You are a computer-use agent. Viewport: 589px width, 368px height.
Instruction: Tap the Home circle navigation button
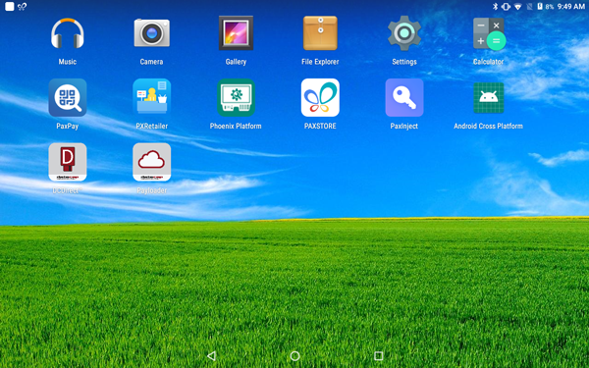[294, 355]
